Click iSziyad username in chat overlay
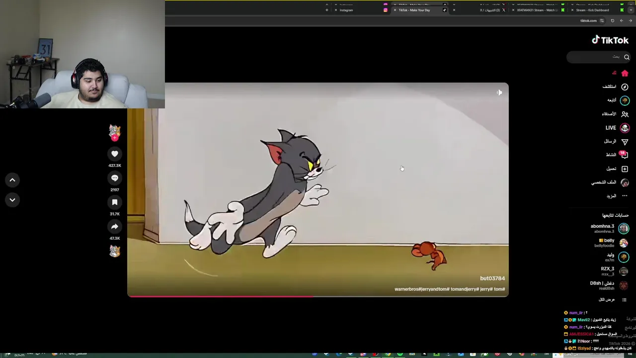 pyautogui.click(x=584, y=349)
